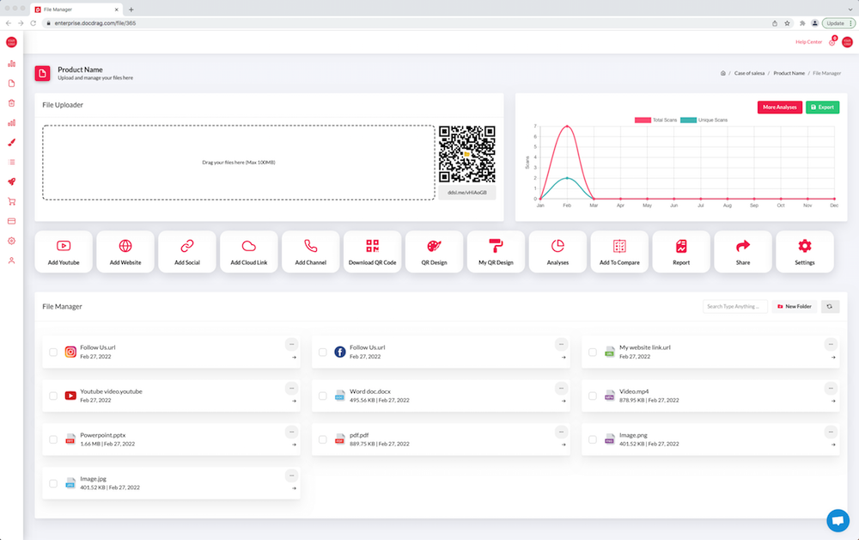Create a New Folder
This screenshot has height=540, width=859.
click(795, 306)
